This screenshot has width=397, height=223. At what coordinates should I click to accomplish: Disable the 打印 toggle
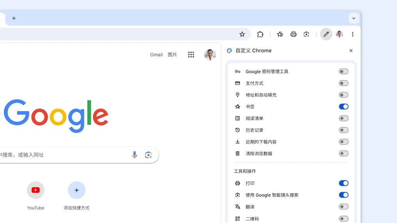click(343, 183)
